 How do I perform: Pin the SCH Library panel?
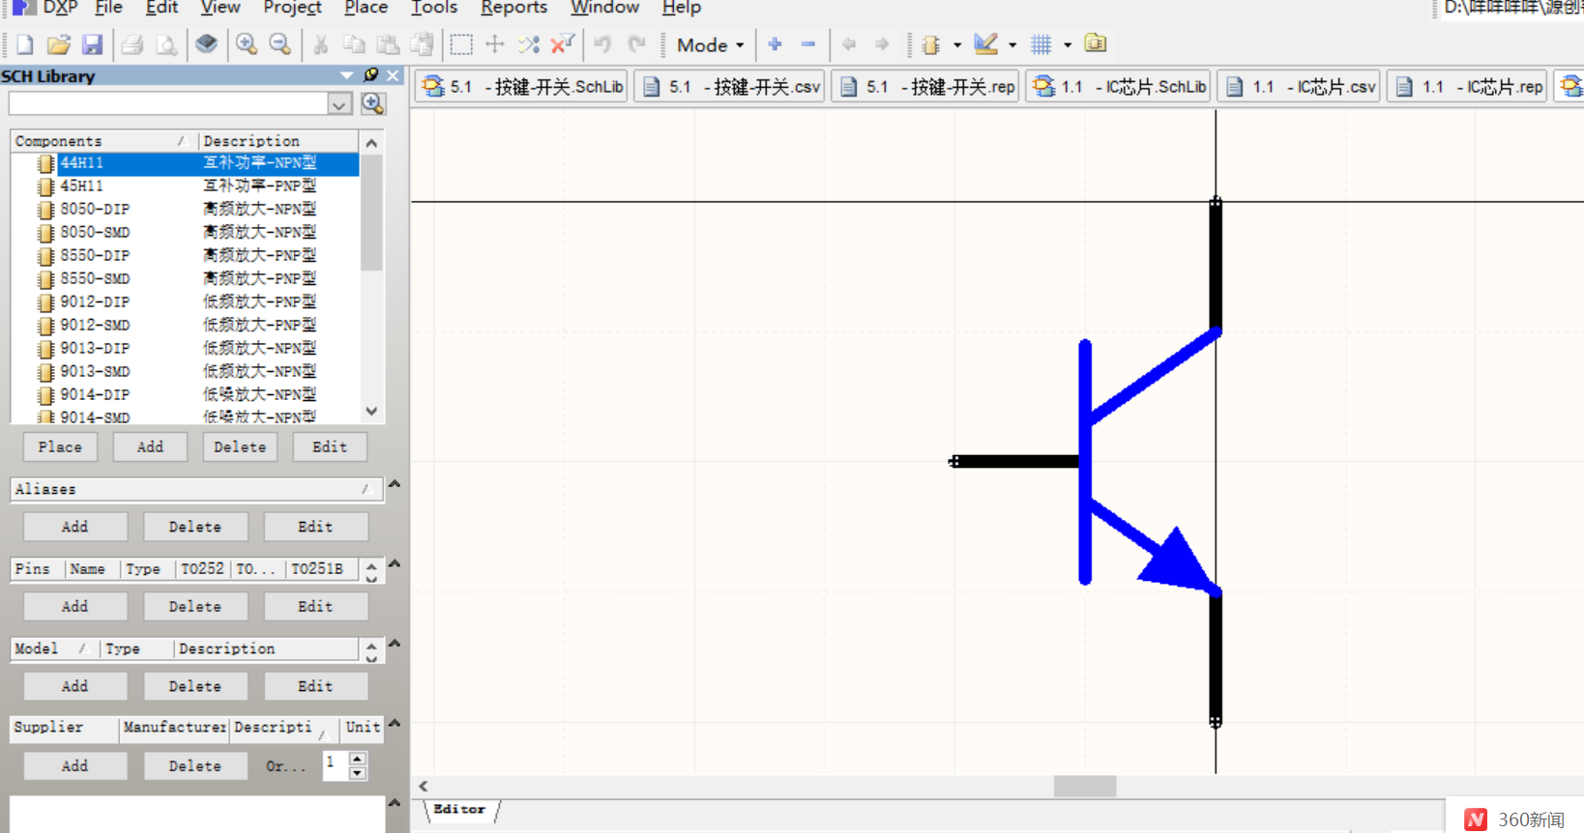370,75
